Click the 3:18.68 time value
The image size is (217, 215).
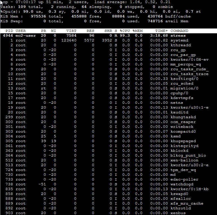(x=159, y=36)
